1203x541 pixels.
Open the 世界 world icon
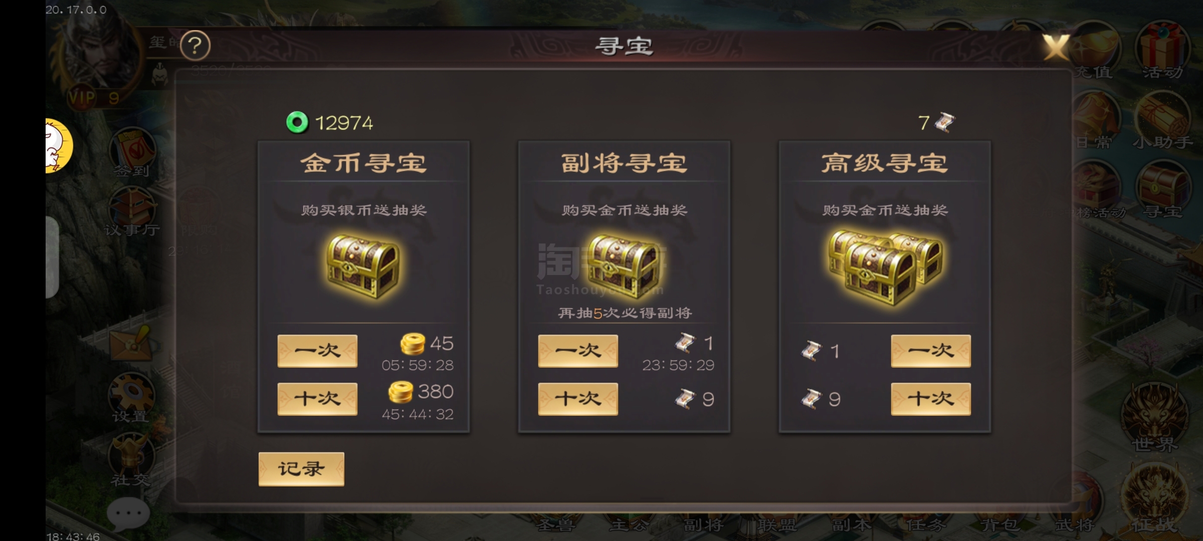[1154, 416]
